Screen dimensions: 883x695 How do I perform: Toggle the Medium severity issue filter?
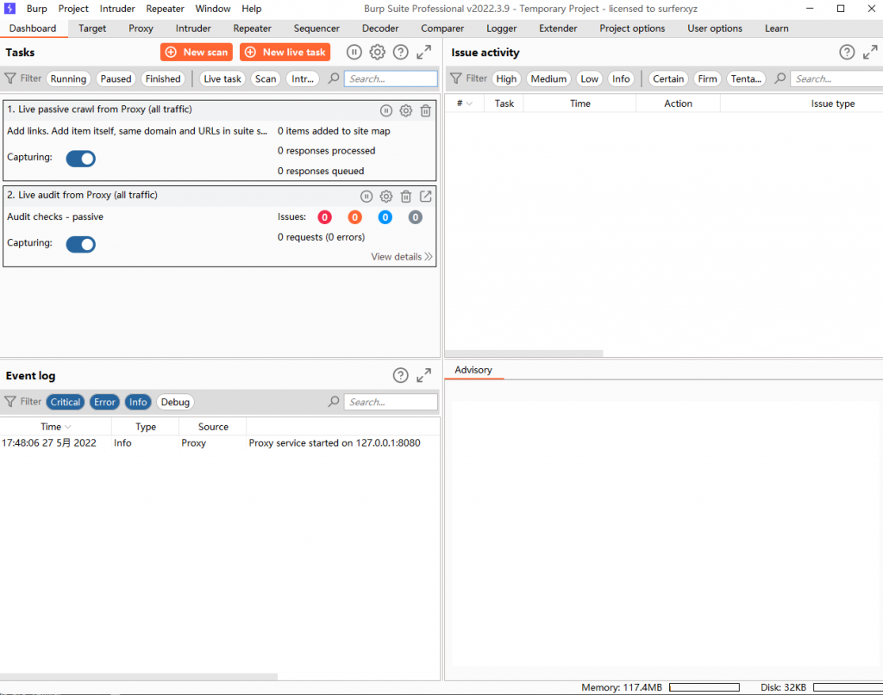coord(548,78)
